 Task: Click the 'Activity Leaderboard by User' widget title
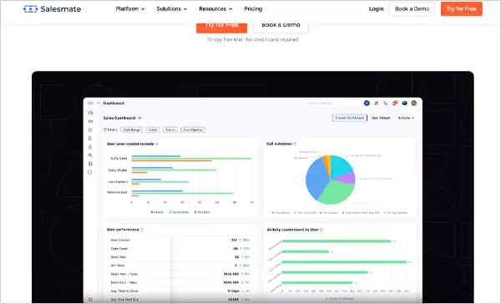(293, 230)
